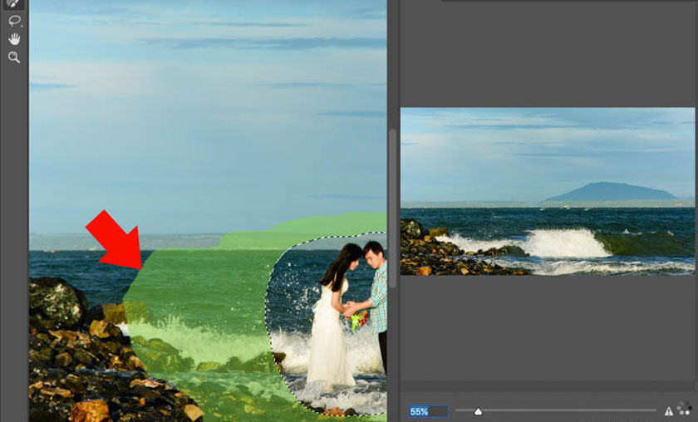Click the preview rendering spinner icon
The width and height of the screenshot is (698, 422).
pos(684,409)
